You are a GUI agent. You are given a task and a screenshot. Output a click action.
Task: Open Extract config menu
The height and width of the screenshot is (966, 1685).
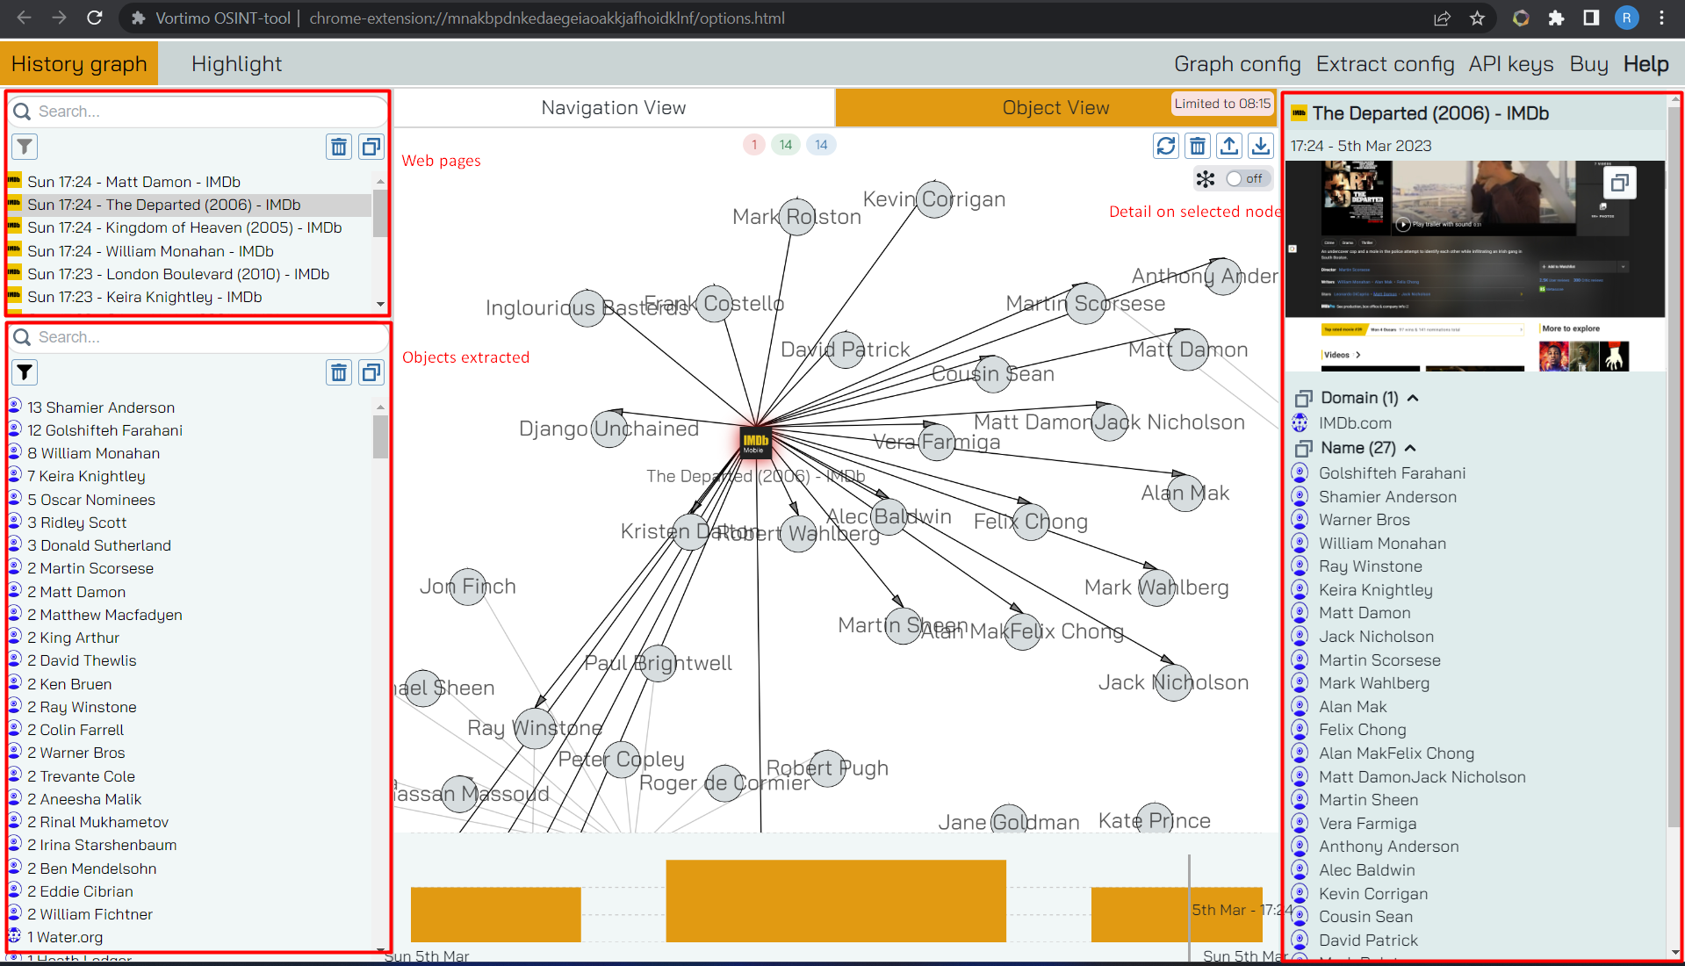coord(1385,64)
